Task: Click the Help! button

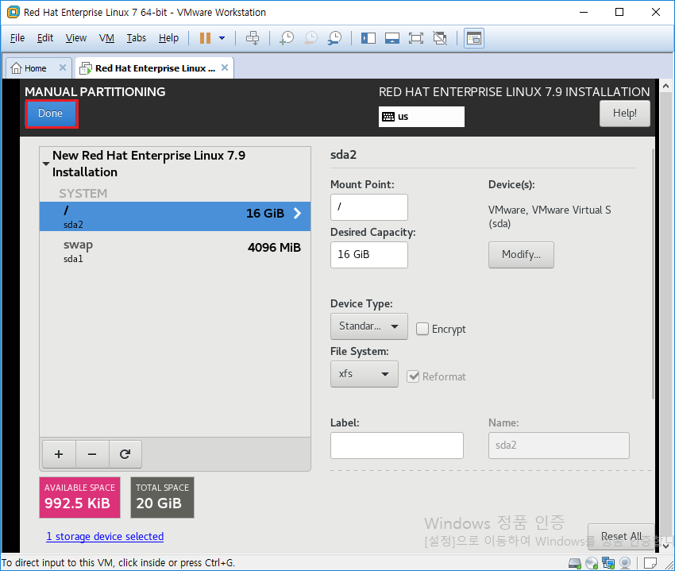Action: pos(625,114)
